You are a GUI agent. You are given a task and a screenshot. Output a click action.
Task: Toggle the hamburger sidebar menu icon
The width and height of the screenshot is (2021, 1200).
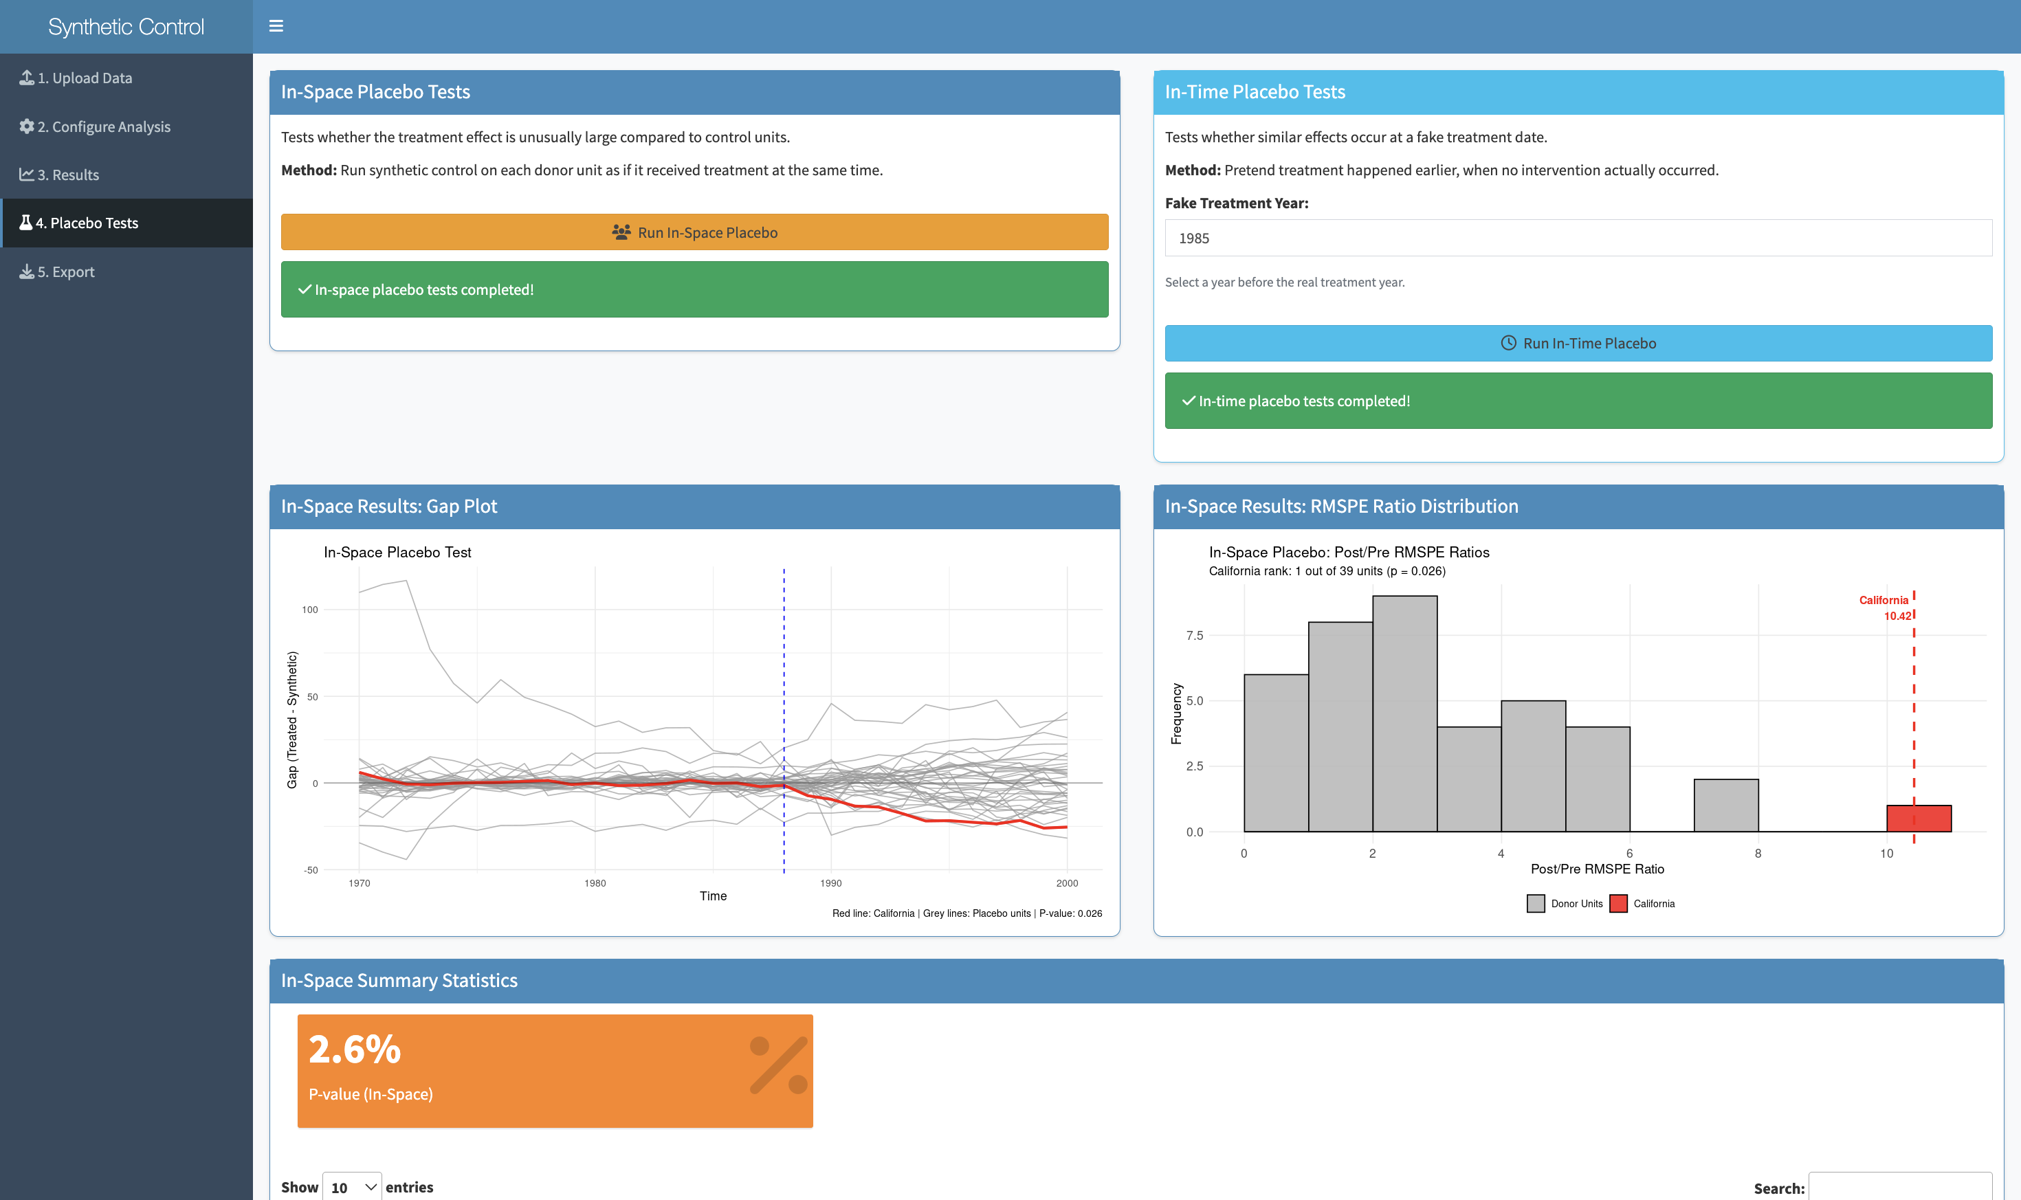tap(276, 26)
